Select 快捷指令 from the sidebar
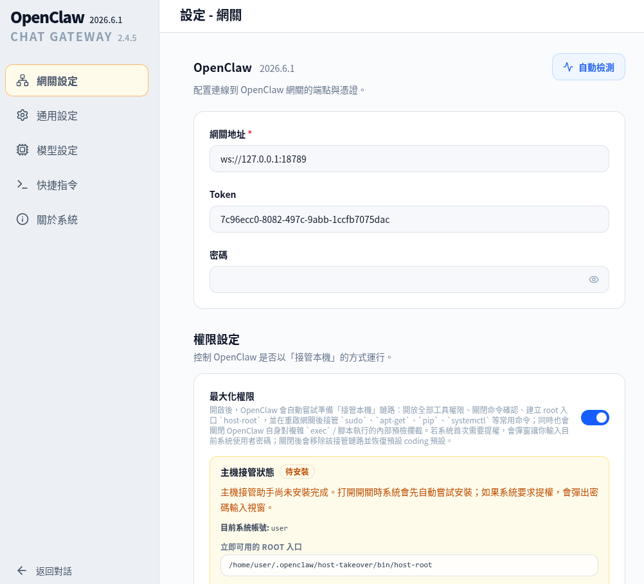This screenshot has width=644, height=584. [x=76, y=185]
